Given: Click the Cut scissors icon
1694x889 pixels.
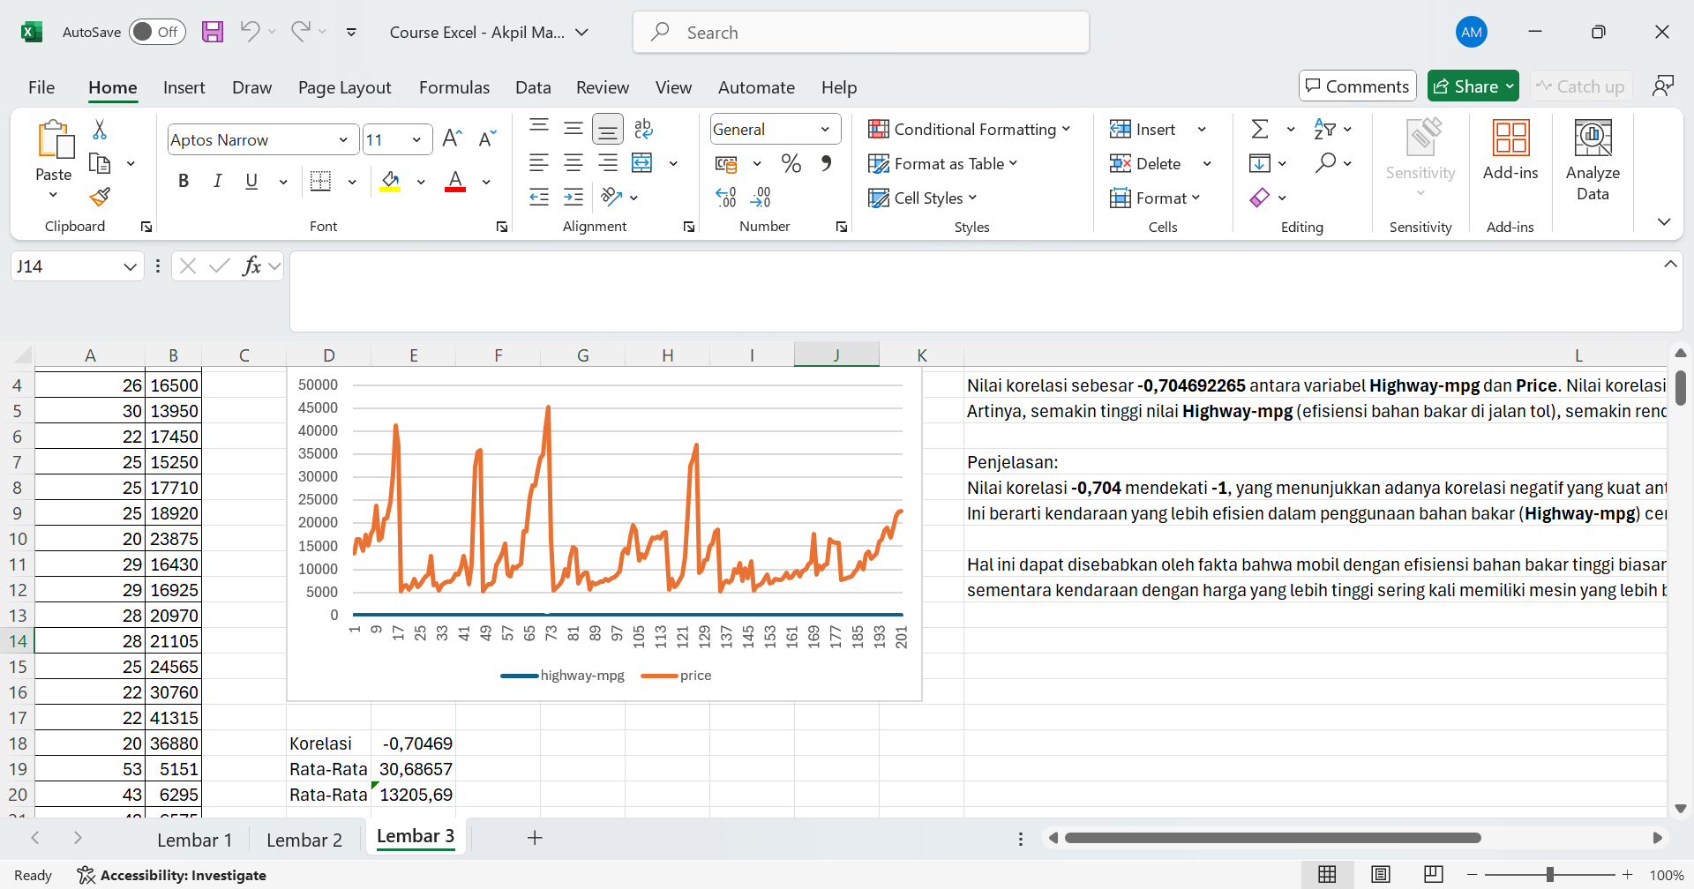Looking at the screenshot, I should point(100,130).
